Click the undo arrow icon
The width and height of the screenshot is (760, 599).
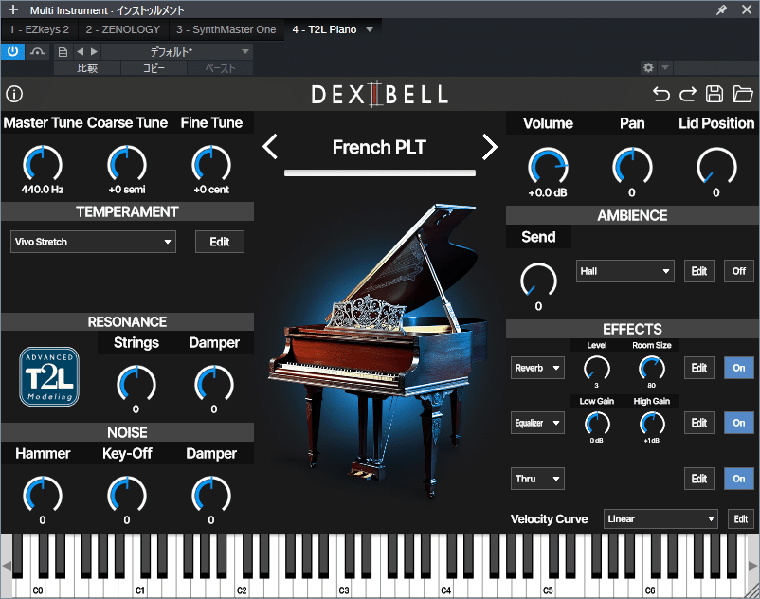point(661,94)
